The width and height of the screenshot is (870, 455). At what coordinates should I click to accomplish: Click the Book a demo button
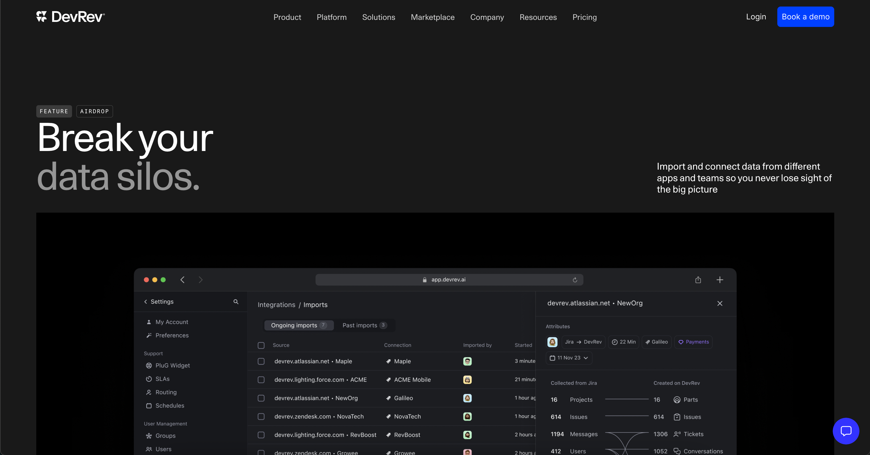click(x=806, y=17)
